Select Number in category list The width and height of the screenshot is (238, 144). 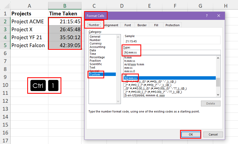(95, 40)
